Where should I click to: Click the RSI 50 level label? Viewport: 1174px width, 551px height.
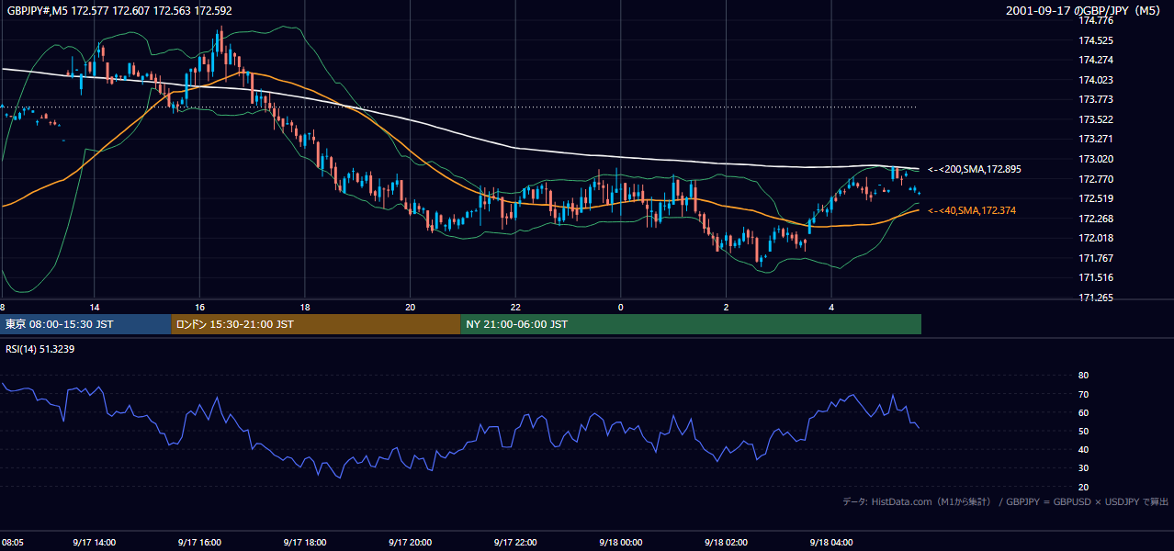click(x=1083, y=431)
